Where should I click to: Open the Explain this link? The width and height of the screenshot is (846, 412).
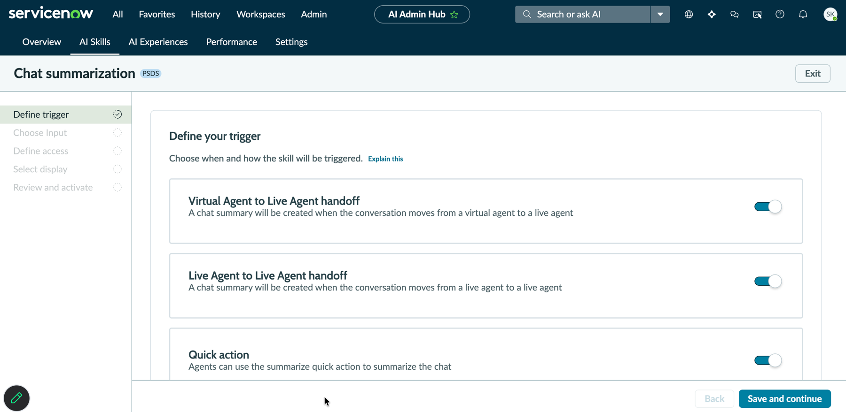[385, 159]
